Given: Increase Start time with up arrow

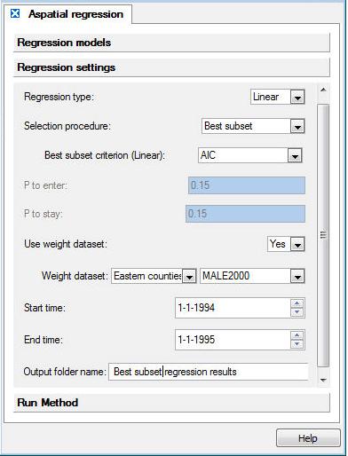Looking at the screenshot, I should [x=297, y=303].
